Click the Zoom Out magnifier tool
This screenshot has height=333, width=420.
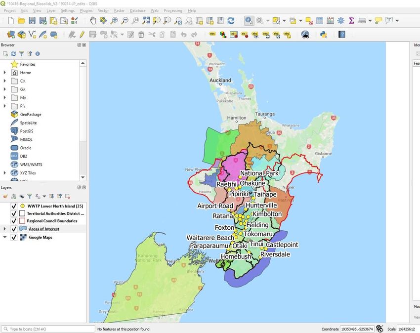(x=125, y=20)
